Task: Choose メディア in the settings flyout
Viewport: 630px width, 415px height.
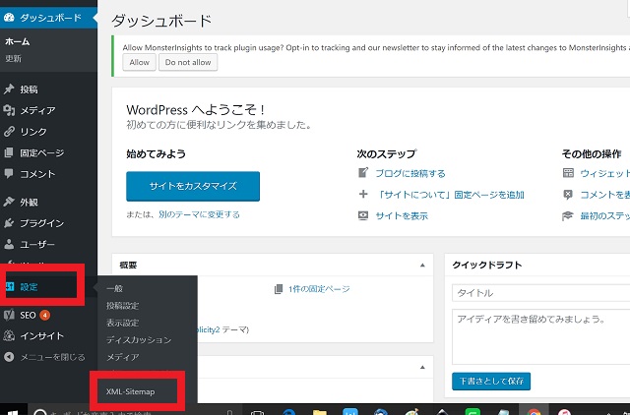Action: pyautogui.click(x=122, y=357)
